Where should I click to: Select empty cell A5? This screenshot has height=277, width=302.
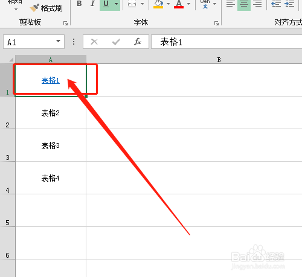[x=51, y=211]
